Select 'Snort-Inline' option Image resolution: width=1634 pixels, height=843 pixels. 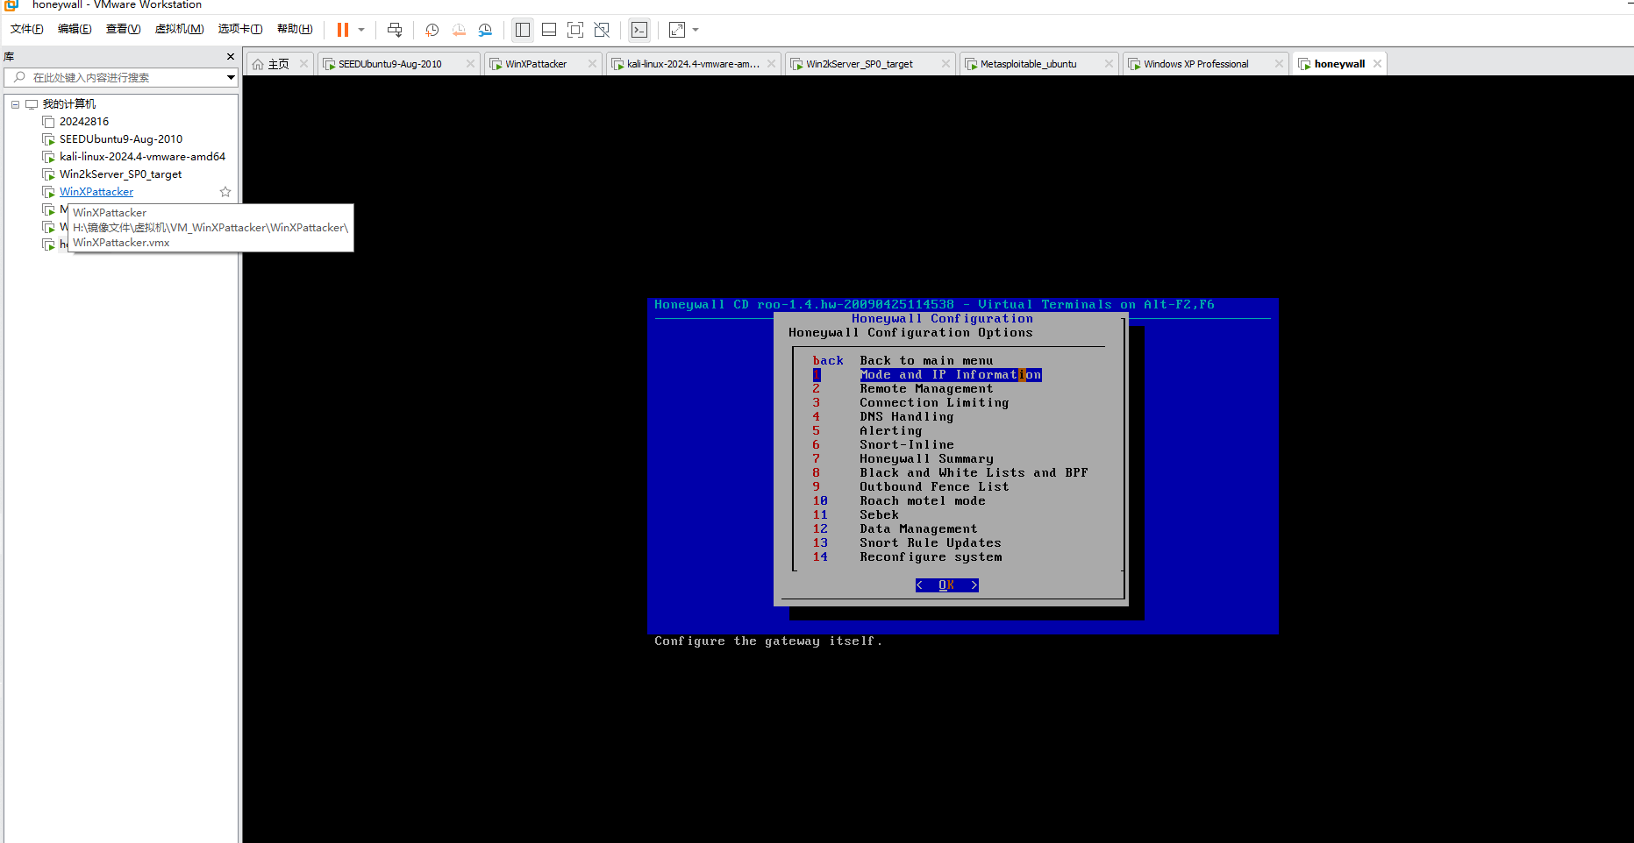click(906, 445)
